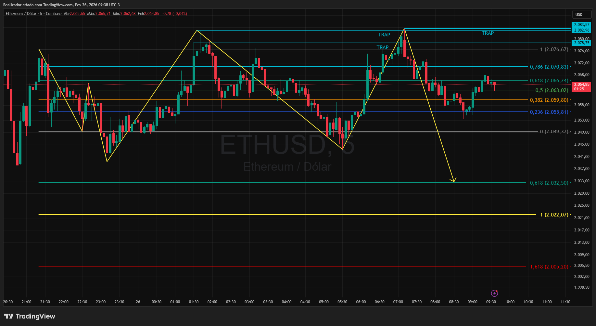Click the 'Ethereum / Dólar · 5 · Coinbase' title
The width and height of the screenshot is (596, 326).
coord(33,14)
